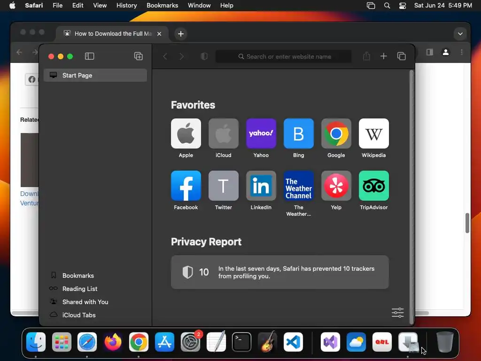The height and width of the screenshot is (361, 481).
Task: Open the Safari menu in menu bar
Action: click(x=34, y=6)
